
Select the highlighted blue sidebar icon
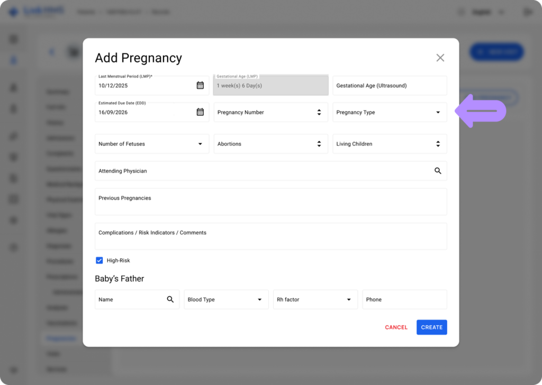point(14,60)
